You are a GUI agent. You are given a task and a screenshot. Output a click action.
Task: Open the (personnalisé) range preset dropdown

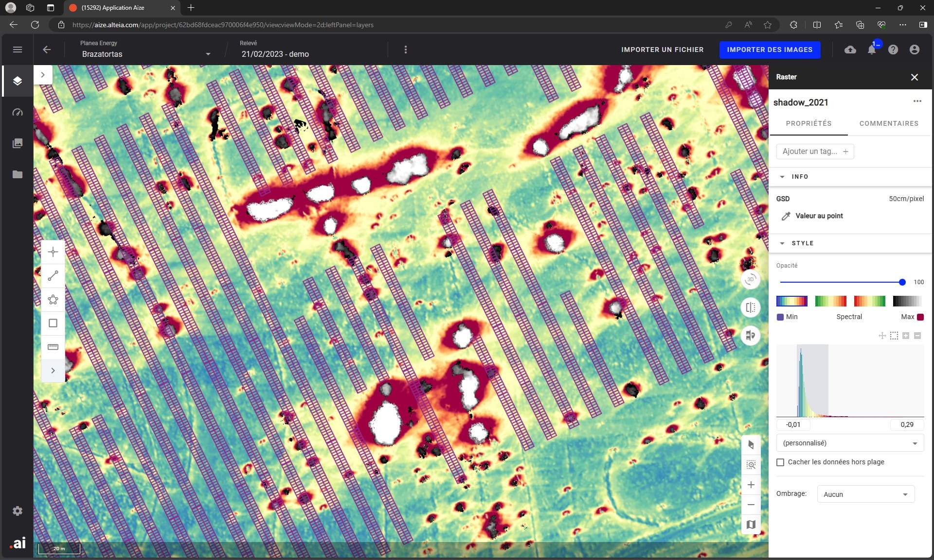coord(849,443)
